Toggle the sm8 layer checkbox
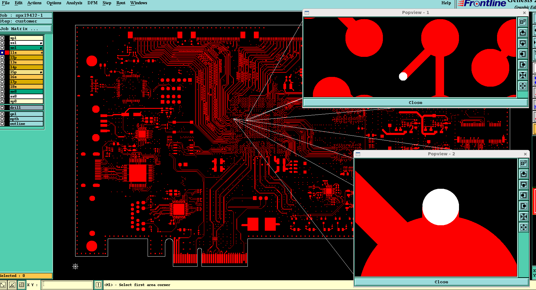Viewport: 536px width, 290px height. point(2,91)
